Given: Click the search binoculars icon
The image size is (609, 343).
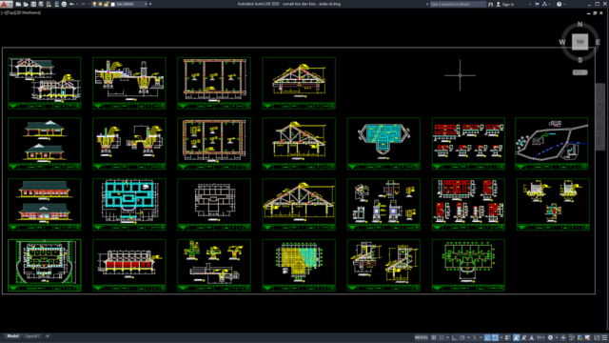Looking at the screenshot, I should coord(491,4).
